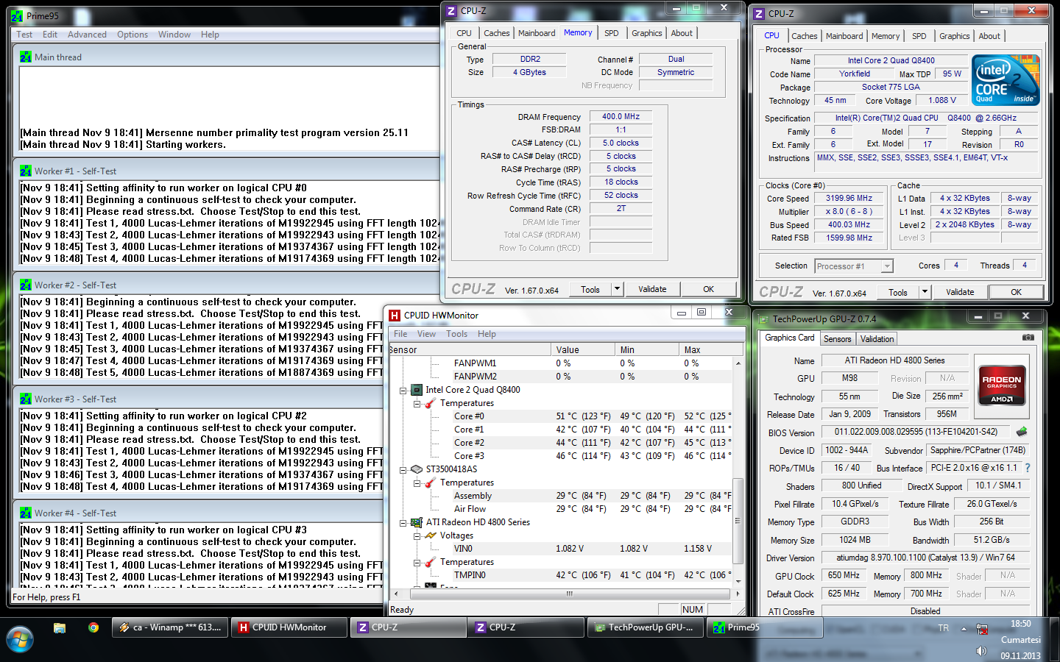Screen dimensions: 1060x662
Task: Collapse Temperatures under ST3500418AS
Action: point(417,483)
